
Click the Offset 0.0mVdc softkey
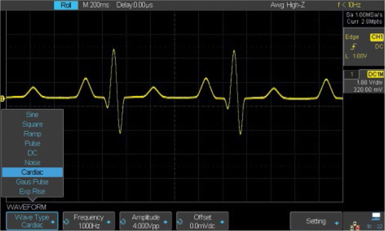click(202, 221)
